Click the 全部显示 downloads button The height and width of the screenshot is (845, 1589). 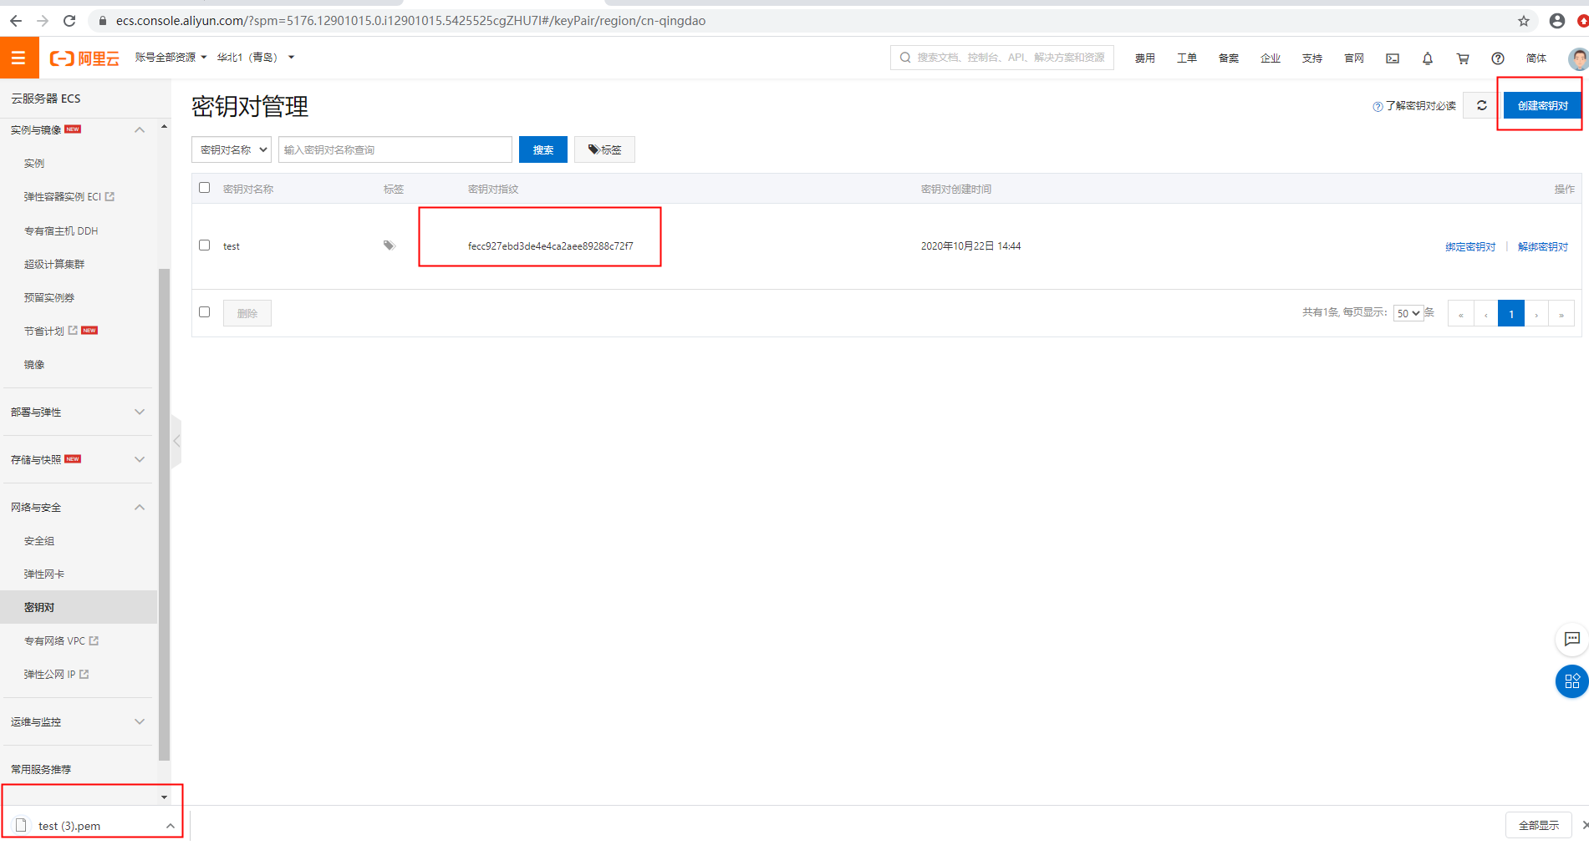pyautogui.click(x=1539, y=825)
